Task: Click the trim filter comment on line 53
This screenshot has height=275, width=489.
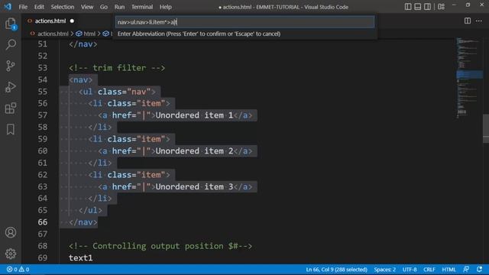Action: coord(117,68)
